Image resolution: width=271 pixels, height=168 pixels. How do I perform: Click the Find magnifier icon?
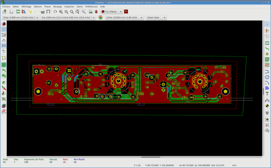(x=84, y=11)
